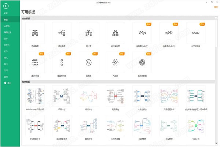Click the back arrow in the green sidebar
220x147 pixels.
click(6, 6)
